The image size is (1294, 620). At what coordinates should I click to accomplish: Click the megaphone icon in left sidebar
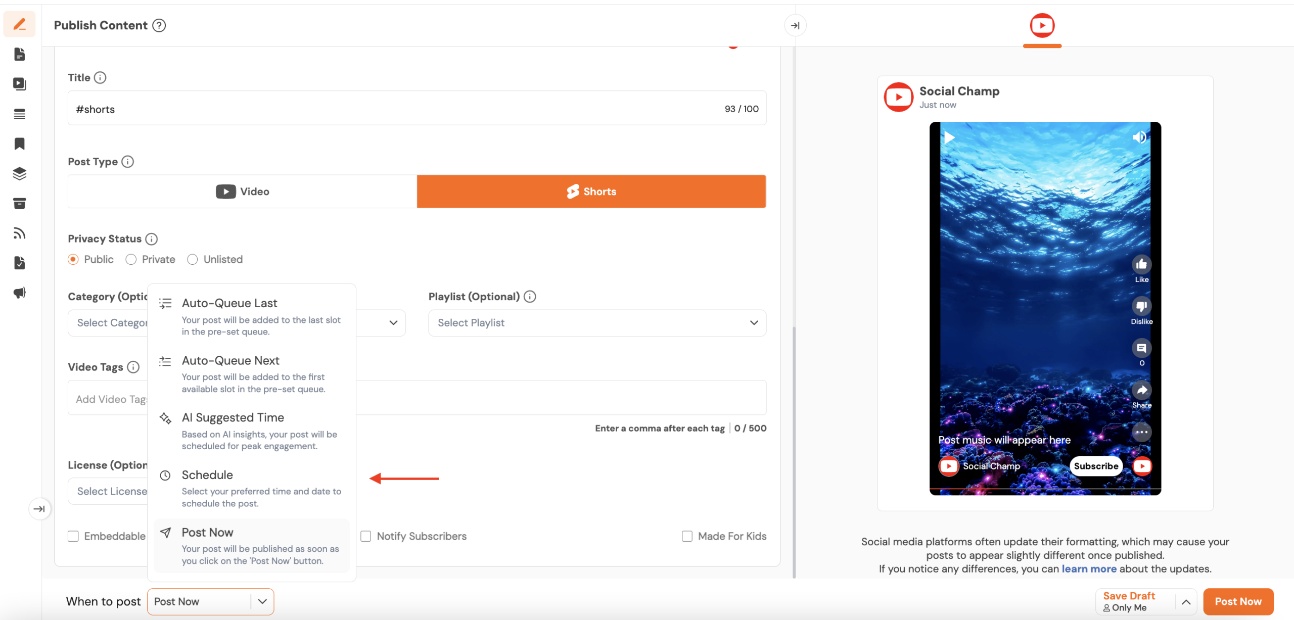click(19, 293)
